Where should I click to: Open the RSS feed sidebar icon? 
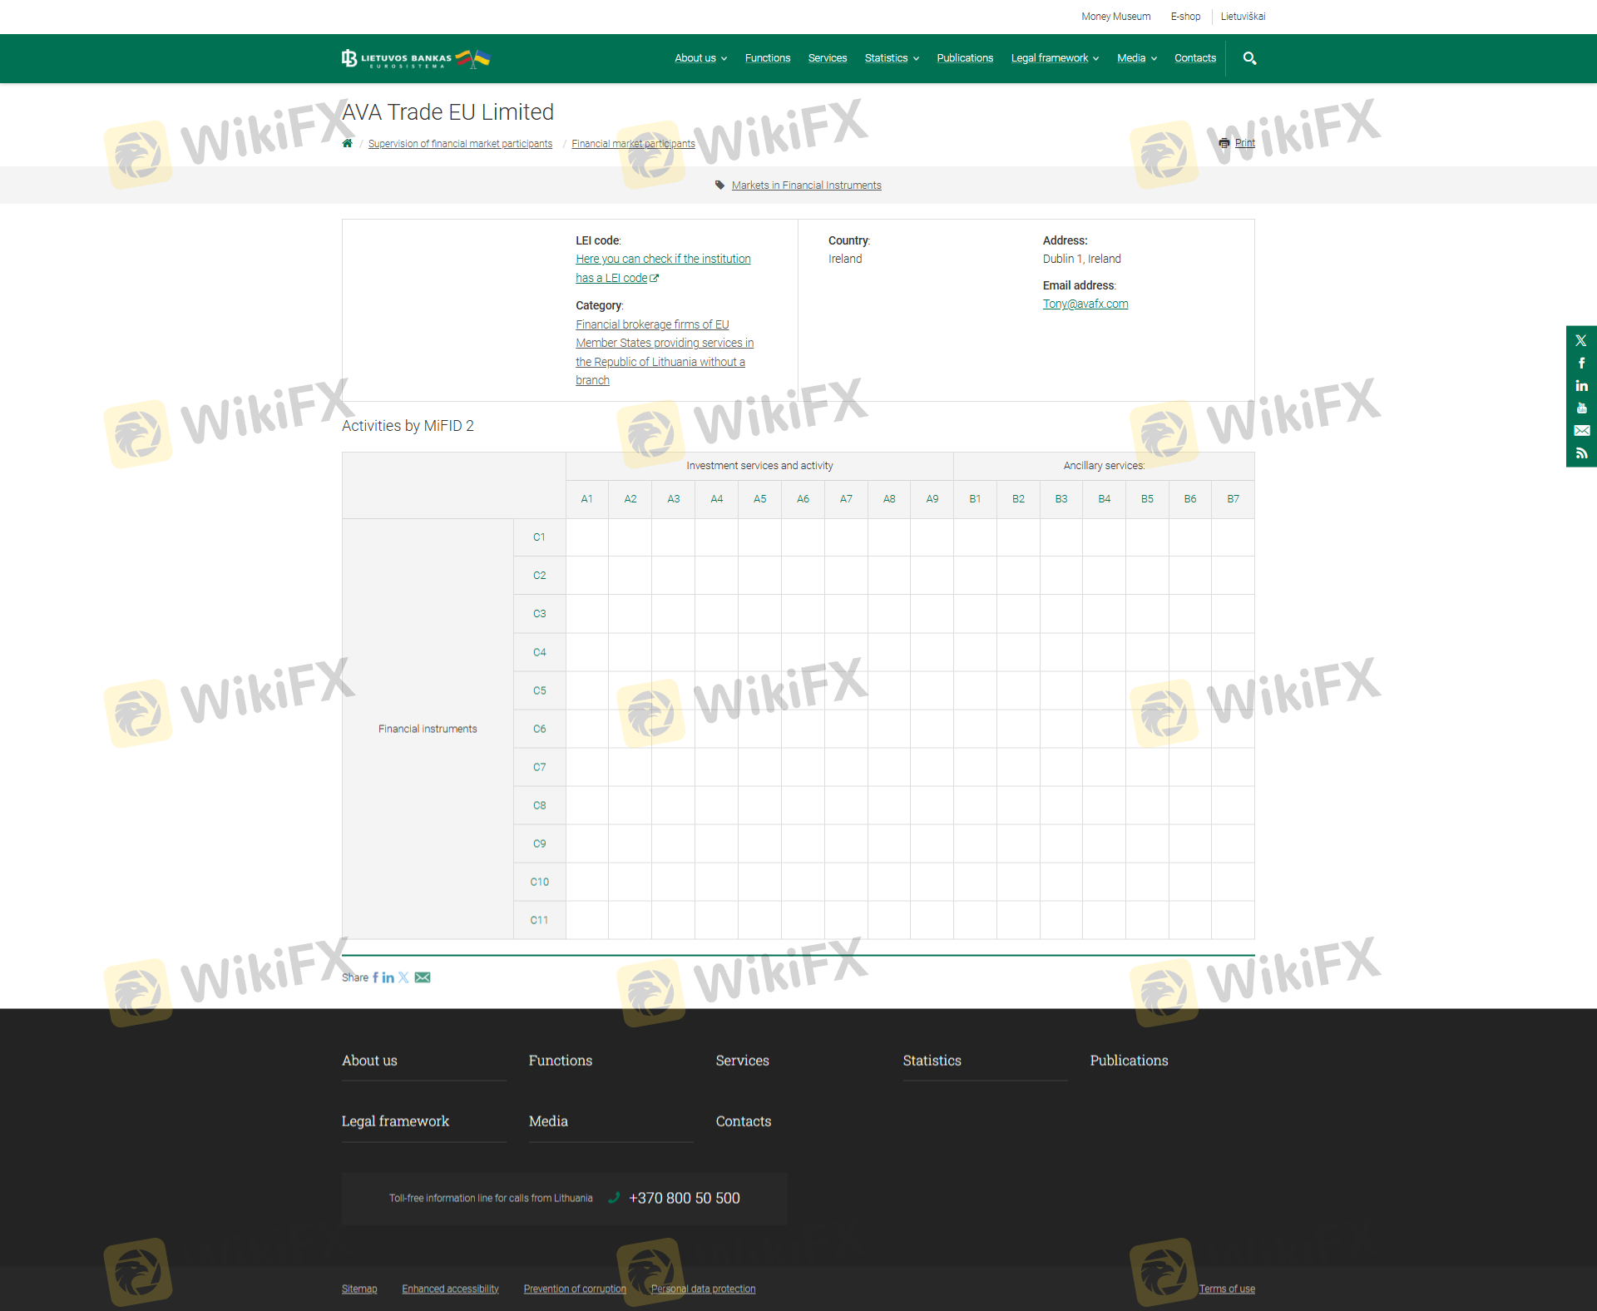(x=1581, y=453)
